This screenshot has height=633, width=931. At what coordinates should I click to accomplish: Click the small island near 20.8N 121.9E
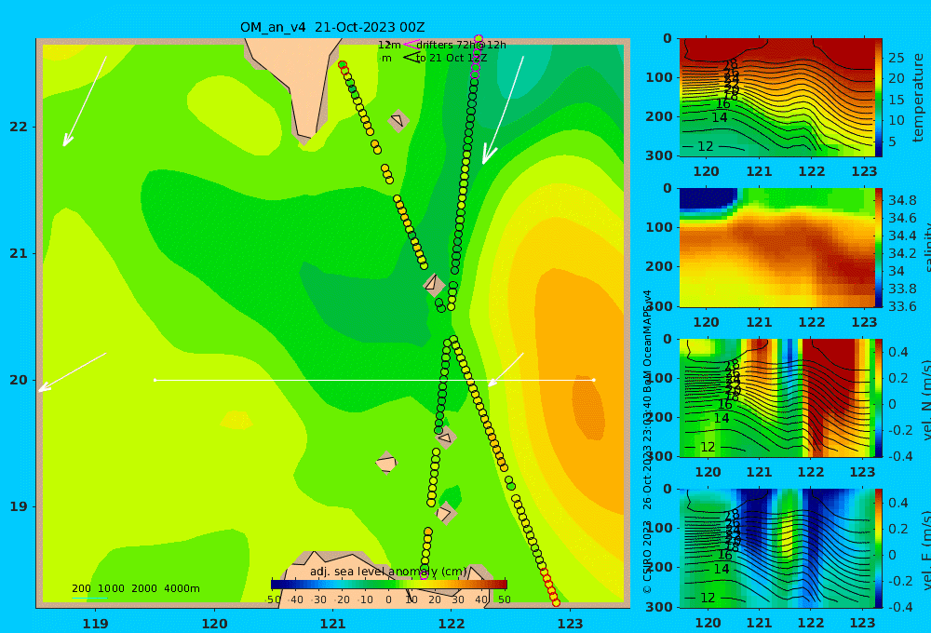tap(434, 284)
